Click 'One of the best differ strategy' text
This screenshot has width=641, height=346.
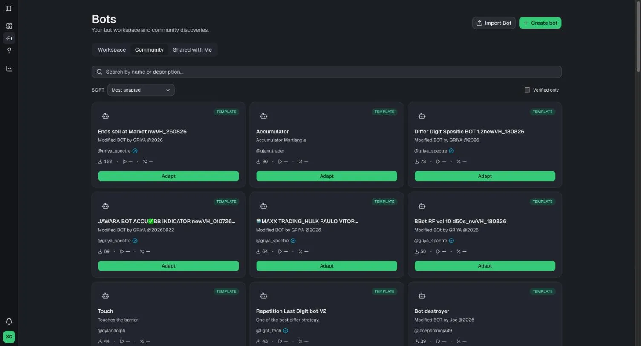[x=288, y=320]
